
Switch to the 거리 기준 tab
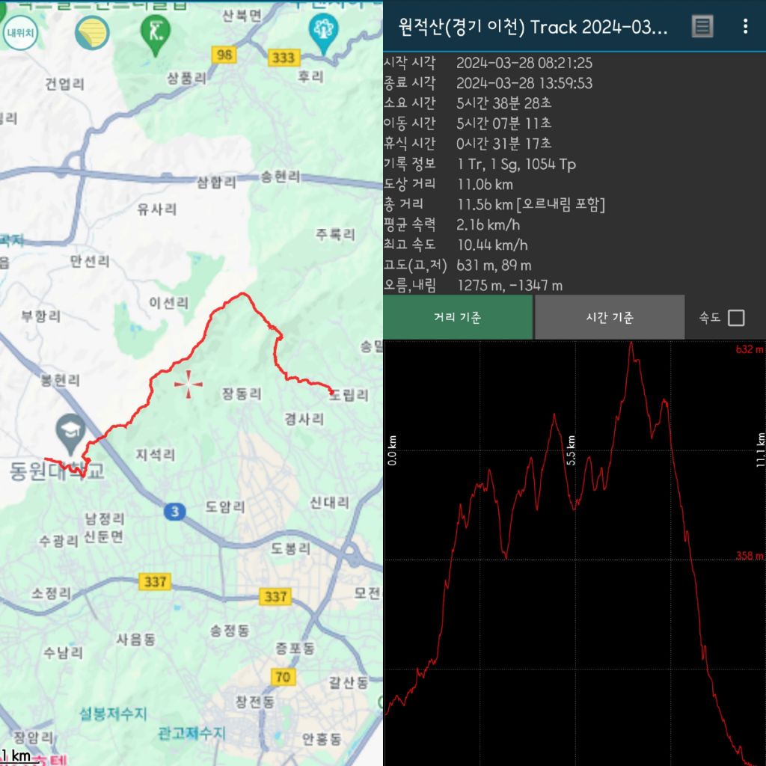(458, 317)
